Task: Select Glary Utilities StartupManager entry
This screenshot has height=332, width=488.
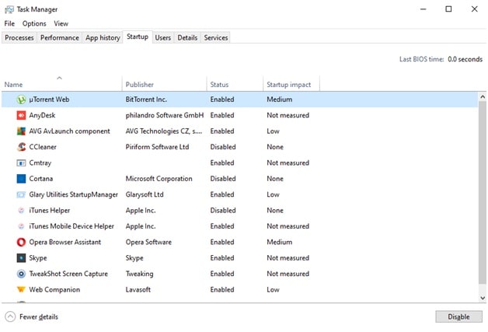Action: click(x=74, y=194)
